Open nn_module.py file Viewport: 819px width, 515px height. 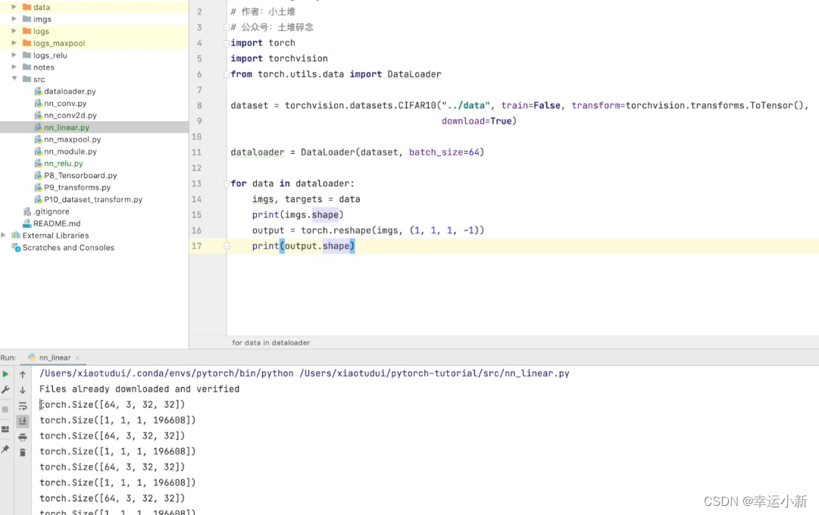(x=70, y=151)
